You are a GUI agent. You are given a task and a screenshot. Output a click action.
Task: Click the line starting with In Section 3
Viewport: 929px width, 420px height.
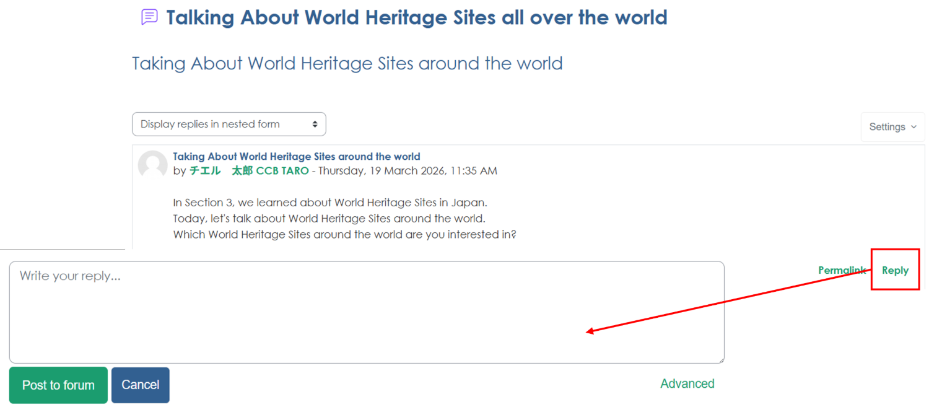[330, 203]
